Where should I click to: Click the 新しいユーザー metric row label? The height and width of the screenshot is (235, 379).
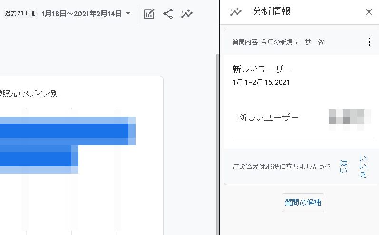pos(268,117)
